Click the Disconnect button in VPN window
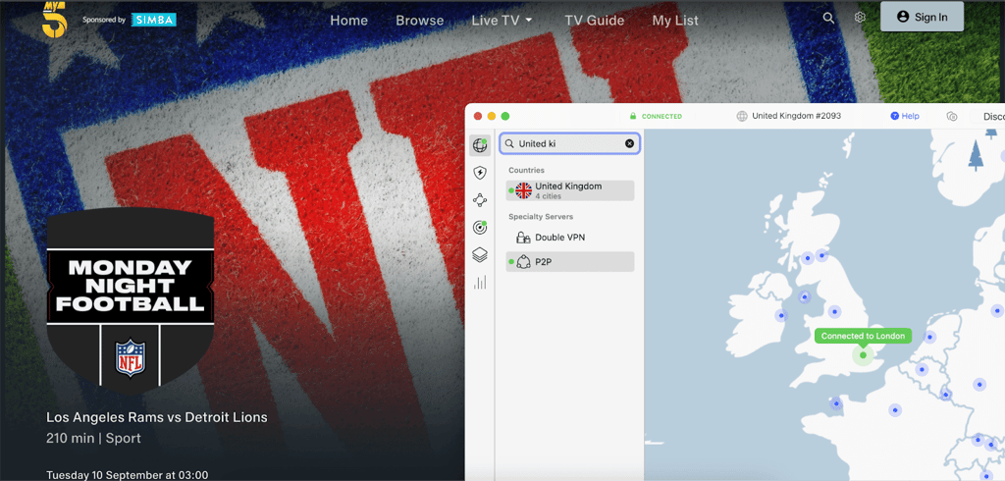 tap(988, 117)
